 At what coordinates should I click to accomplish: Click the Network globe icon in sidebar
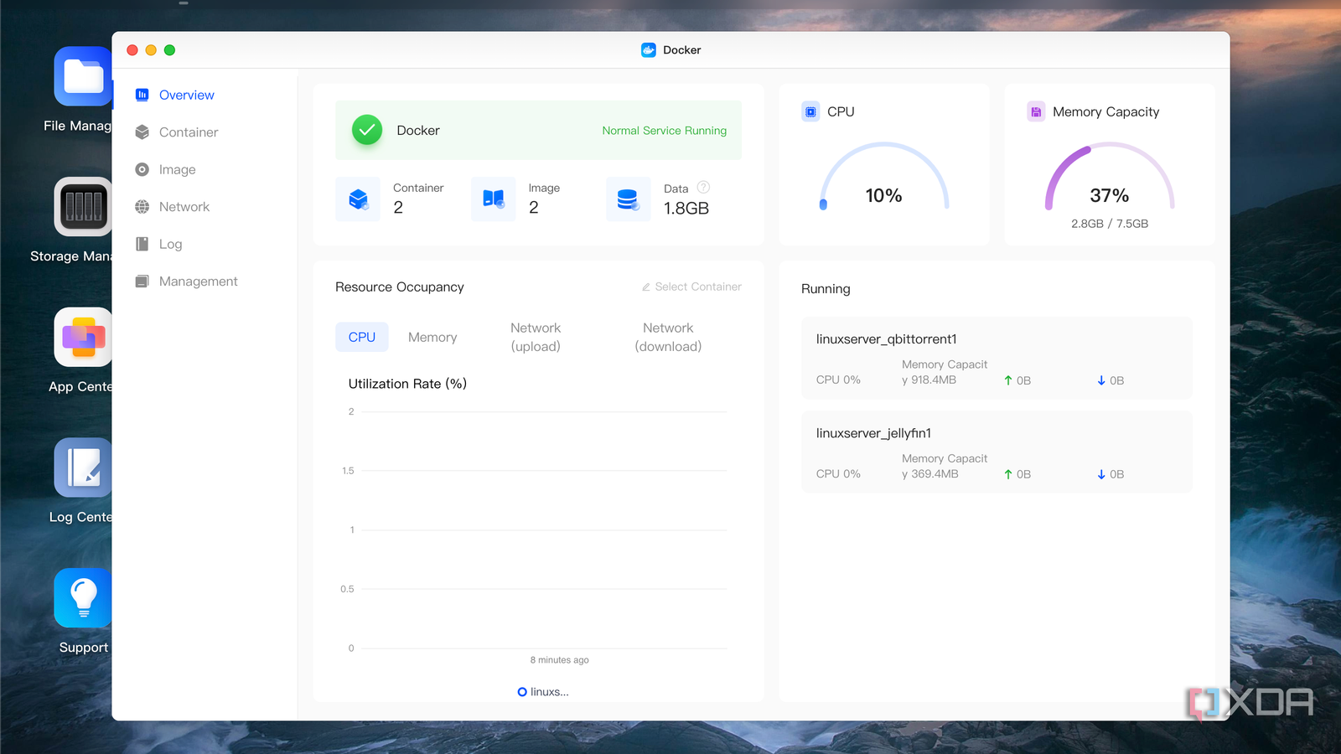[142, 207]
